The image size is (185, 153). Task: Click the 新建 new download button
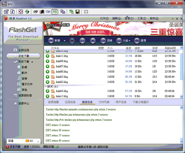(x=54, y=41)
